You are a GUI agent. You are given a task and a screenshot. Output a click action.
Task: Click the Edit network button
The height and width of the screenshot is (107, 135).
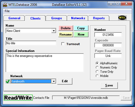point(65,81)
